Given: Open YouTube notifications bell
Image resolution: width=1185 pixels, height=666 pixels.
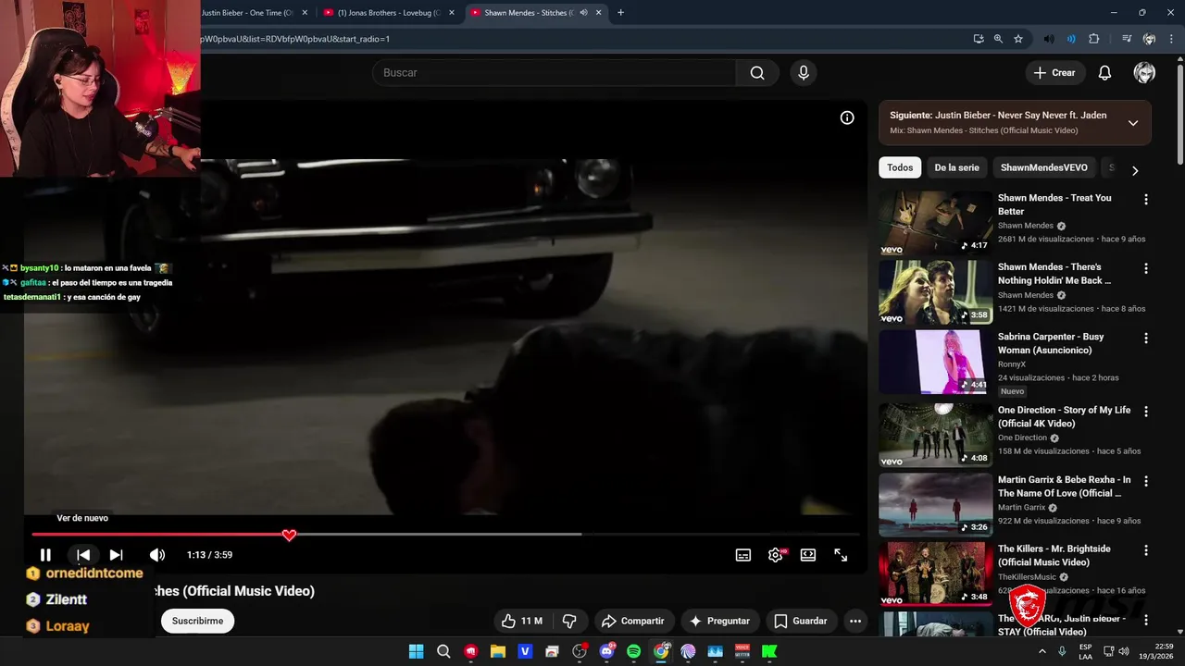Looking at the screenshot, I should 1104,73.
